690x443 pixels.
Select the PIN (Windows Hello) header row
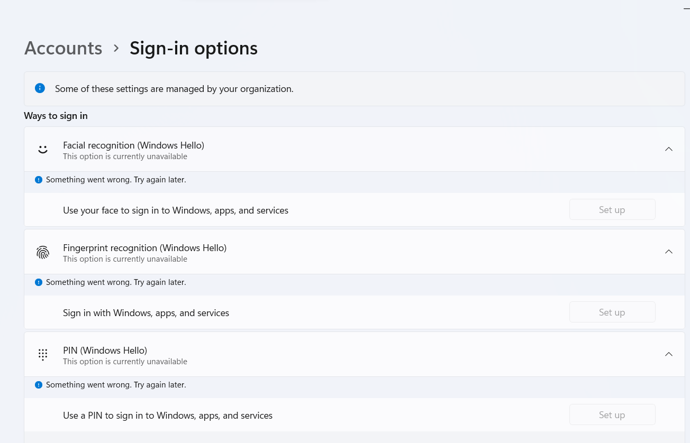point(355,354)
